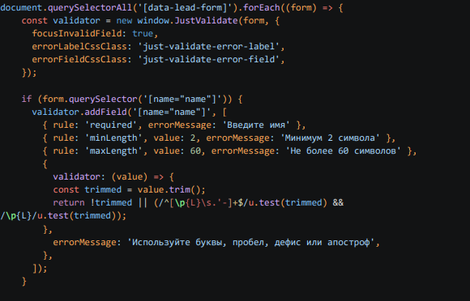Click the 'return' keyword
The height and width of the screenshot is (301, 470).
[x=69, y=202]
